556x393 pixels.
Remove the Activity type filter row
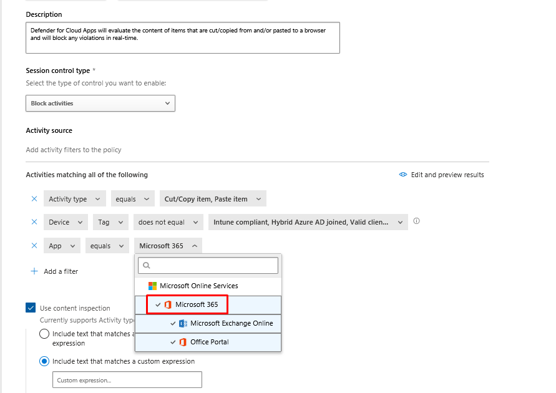34,199
